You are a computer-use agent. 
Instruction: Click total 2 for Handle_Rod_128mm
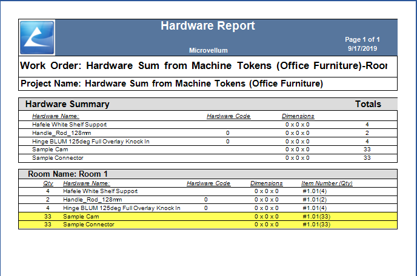point(367,133)
